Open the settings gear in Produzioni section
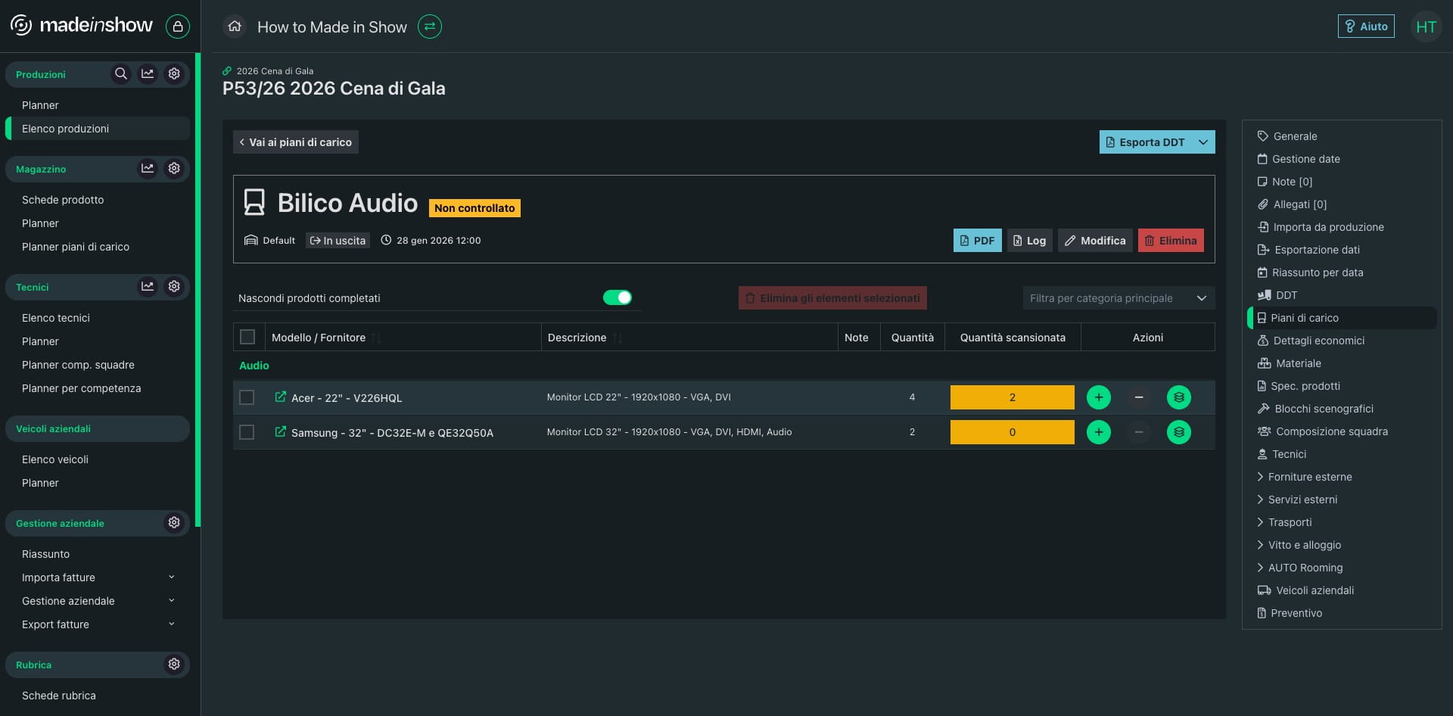 pyautogui.click(x=174, y=74)
